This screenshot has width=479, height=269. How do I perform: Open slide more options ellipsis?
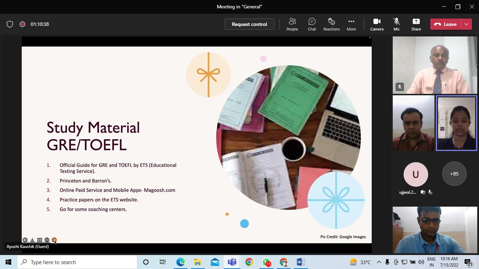[x=47, y=240]
